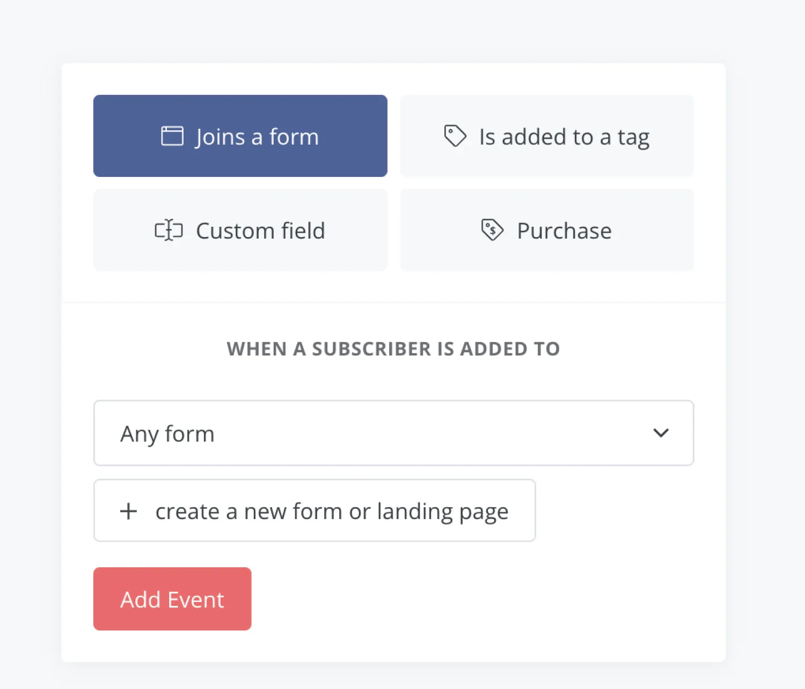Click the Is added to a tag text label

click(564, 137)
